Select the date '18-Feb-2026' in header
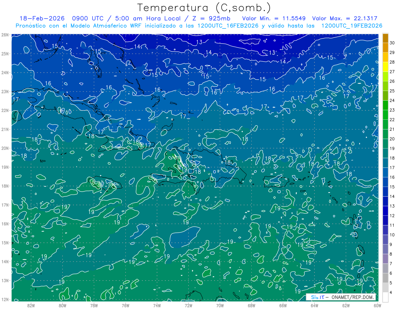Image resolution: width=401 pixels, height=310 pixels. (42, 19)
